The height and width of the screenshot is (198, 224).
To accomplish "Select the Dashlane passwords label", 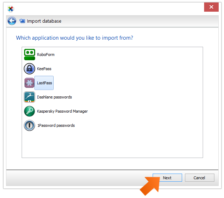I will 54,97.
